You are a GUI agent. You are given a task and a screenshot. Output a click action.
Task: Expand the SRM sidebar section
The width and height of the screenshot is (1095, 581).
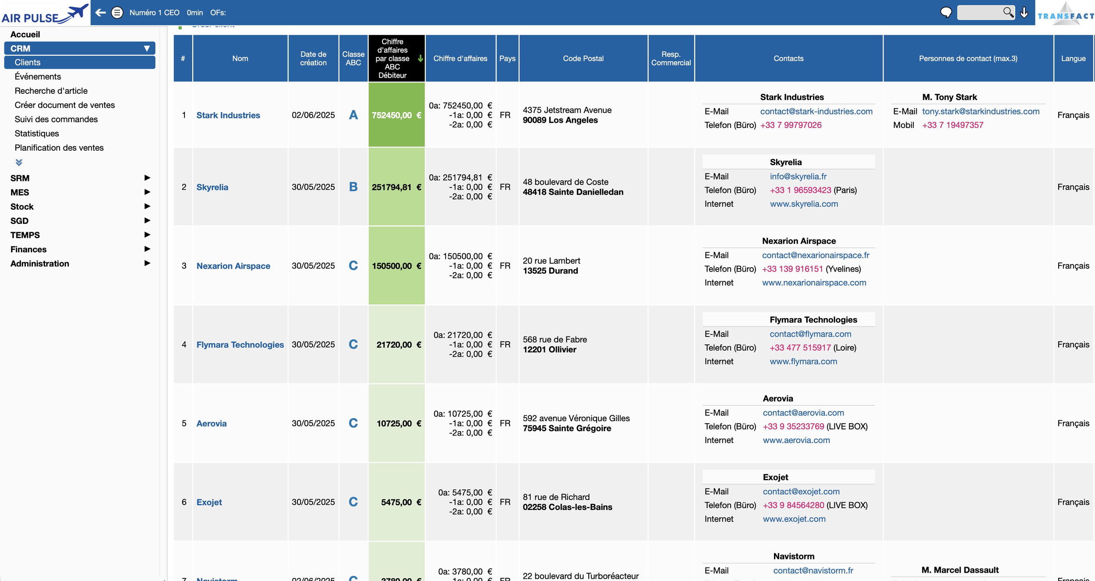pos(147,178)
